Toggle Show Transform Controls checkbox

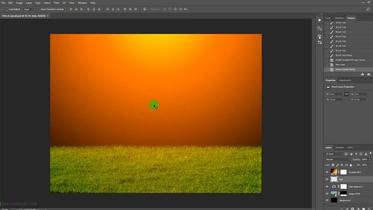click(x=39, y=9)
